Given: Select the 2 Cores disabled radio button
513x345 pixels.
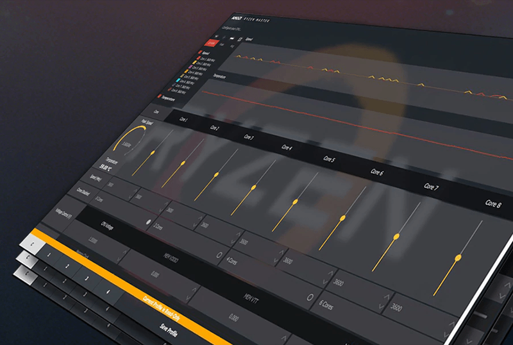Looking at the screenshot, I should pyautogui.click(x=219, y=255).
